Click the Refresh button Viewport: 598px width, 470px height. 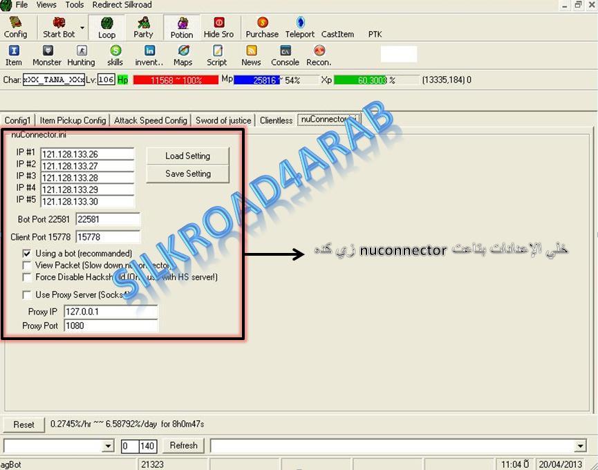(183, 445)
